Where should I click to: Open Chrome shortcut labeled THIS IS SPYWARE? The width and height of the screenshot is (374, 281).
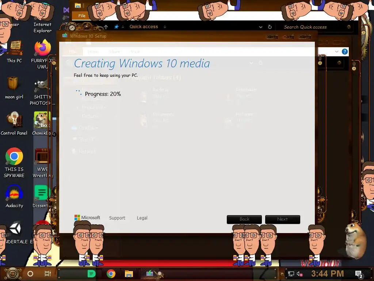pyautogui.click(x=14, y=163)
